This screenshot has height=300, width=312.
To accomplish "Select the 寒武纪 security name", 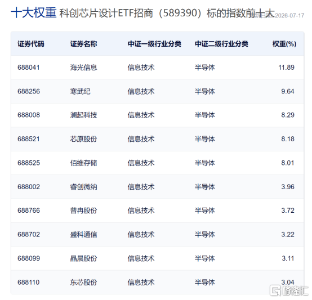I will 80,91.
